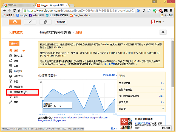The height and width of the screenshot is (133, 176).
Task: Open the hung account dropdown
Action: (x=157, y=22)
